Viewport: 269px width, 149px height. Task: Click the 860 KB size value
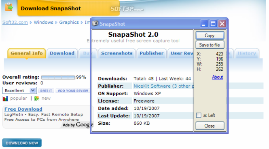click(142, 123)
